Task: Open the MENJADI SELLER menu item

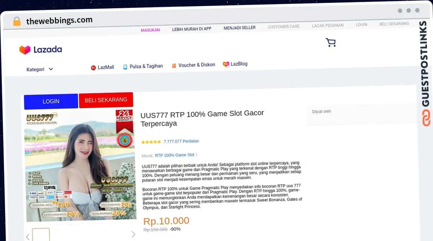Action: 240,28
